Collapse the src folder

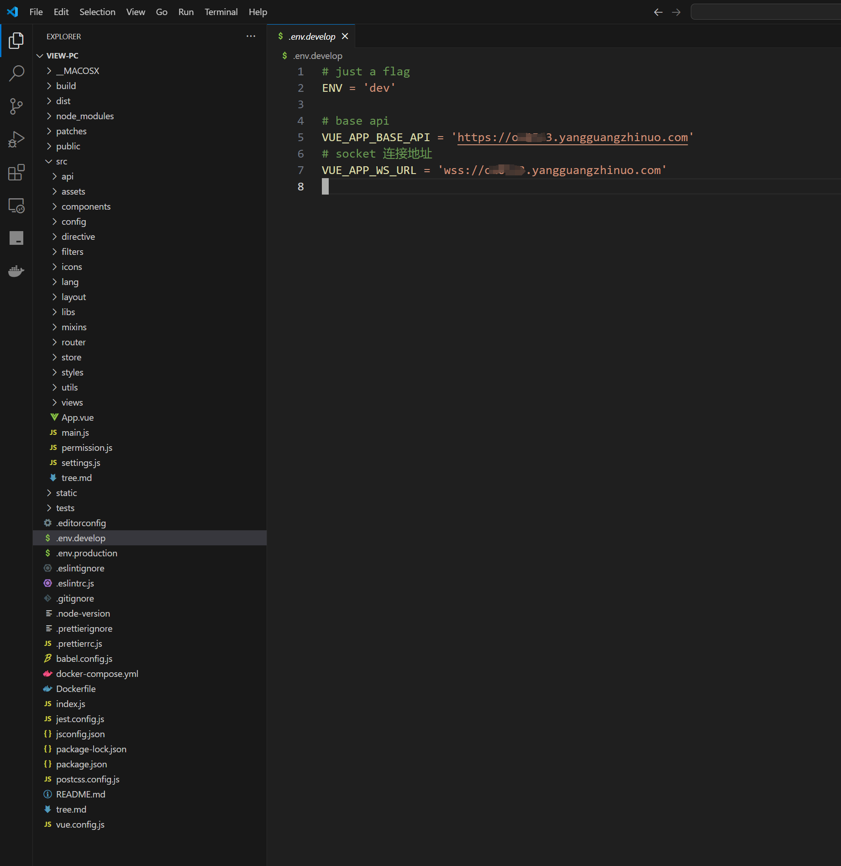coord(49,161)
